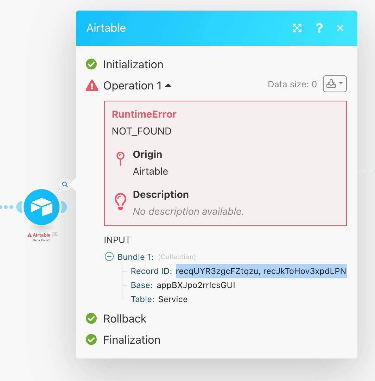Click the NOT_FOUND error message
The width and height of the screenshot is (375, 381).
(x=142, y=131)
